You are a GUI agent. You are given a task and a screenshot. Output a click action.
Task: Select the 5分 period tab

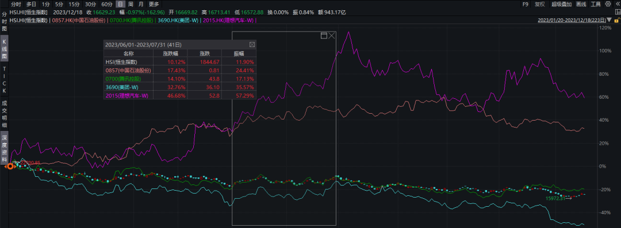tap(59, 5)
